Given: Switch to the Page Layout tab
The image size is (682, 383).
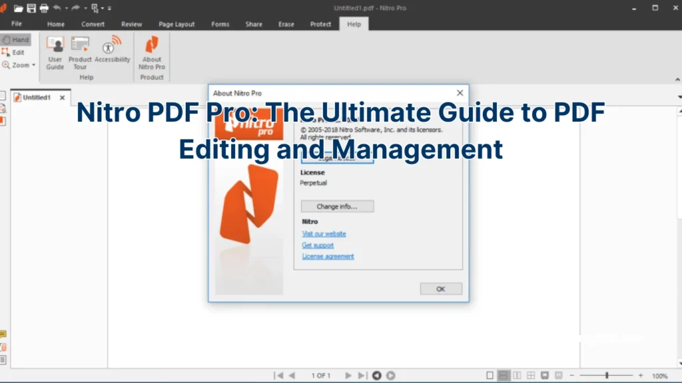Looking at the screenshot, I should tap(176, 24).
